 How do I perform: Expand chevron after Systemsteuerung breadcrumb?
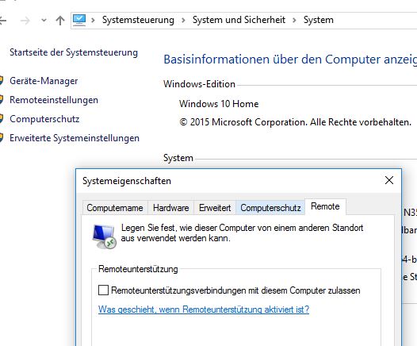[x=183, y=20]
